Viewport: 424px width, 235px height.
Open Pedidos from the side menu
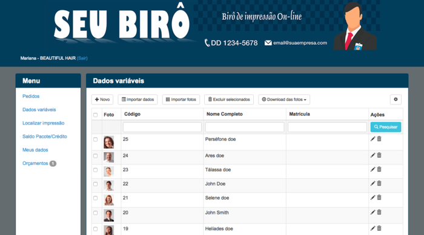coord(31,96)
